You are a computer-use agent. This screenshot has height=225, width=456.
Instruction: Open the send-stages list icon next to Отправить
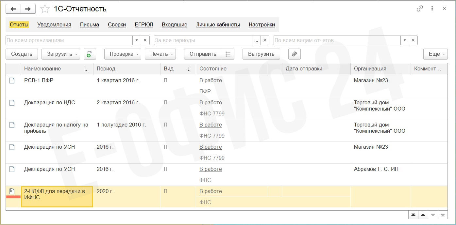click(x=228, y=54)
